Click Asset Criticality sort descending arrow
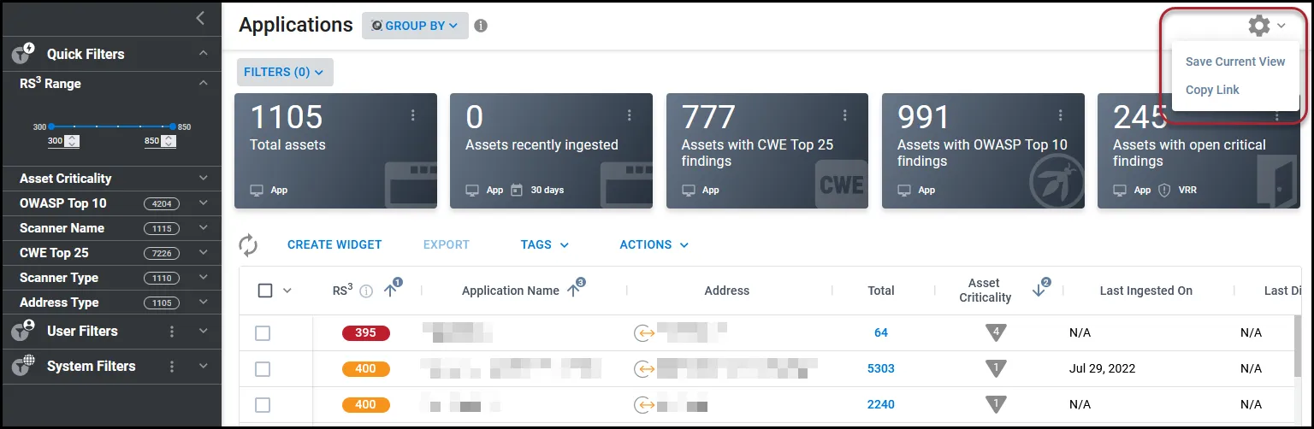Image resolution: width=1314 pixels, height=429 pixels. 1039,291
